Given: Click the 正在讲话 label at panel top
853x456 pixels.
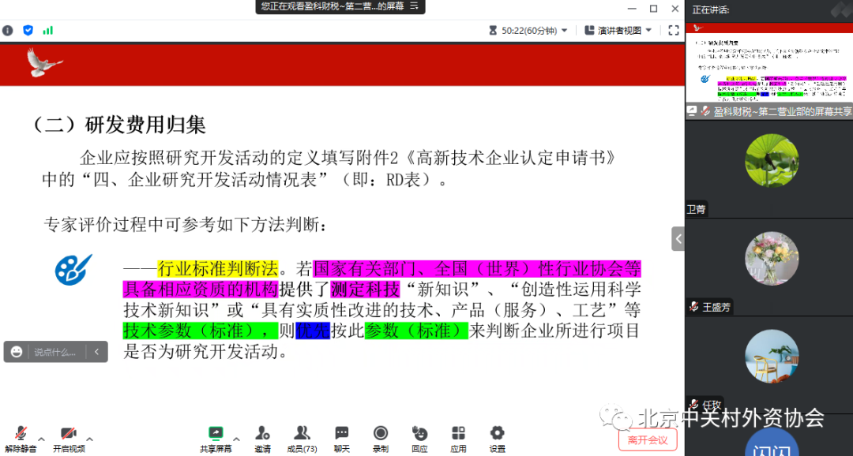Looking at the screenshot, I should coord(711,9).
